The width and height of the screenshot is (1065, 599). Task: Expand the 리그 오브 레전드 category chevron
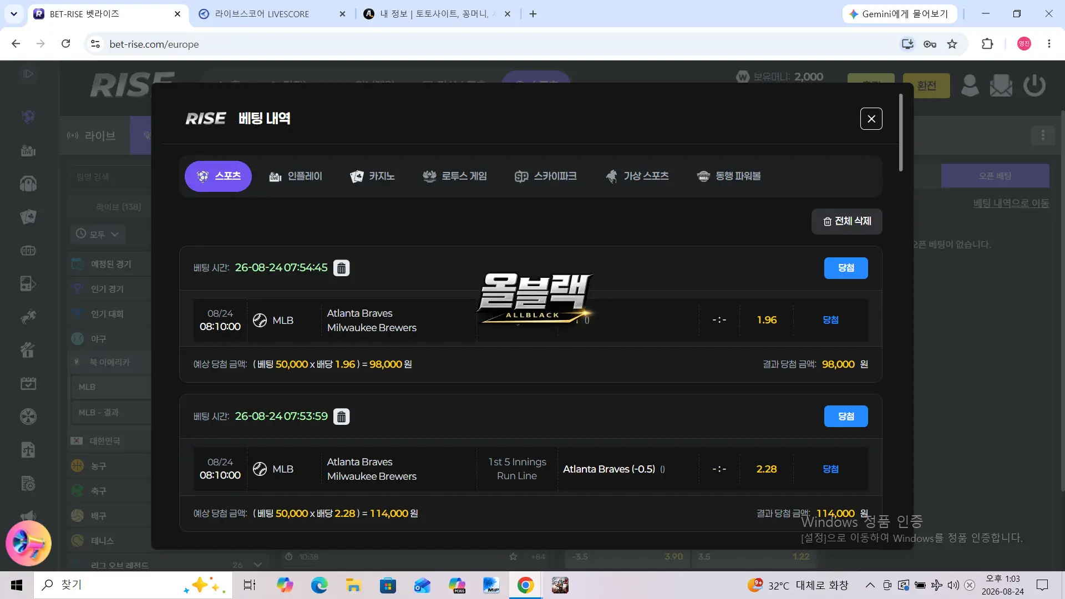pos(257,565)
